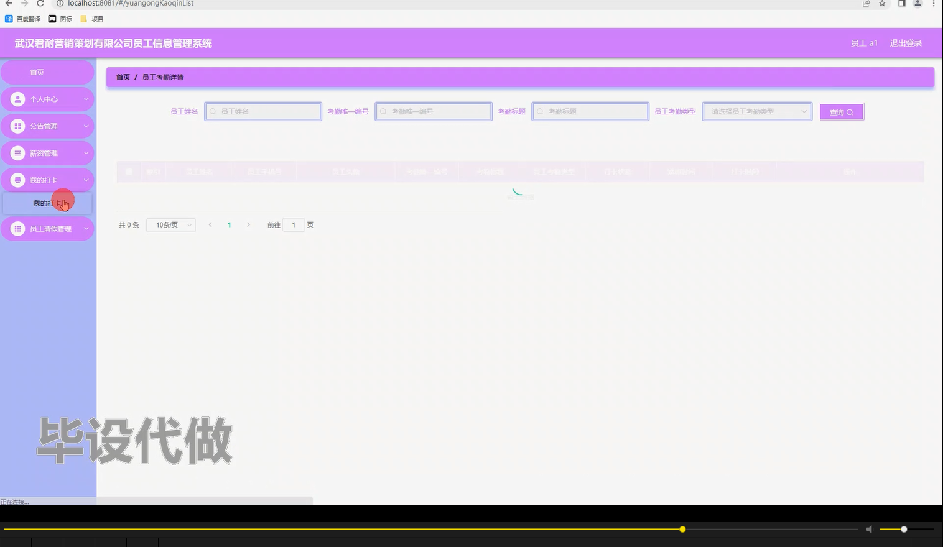Click the search magnifier icon in 员工姓名 field
Viewport: 943px width, 547px height.
click(x=212, y=111)
